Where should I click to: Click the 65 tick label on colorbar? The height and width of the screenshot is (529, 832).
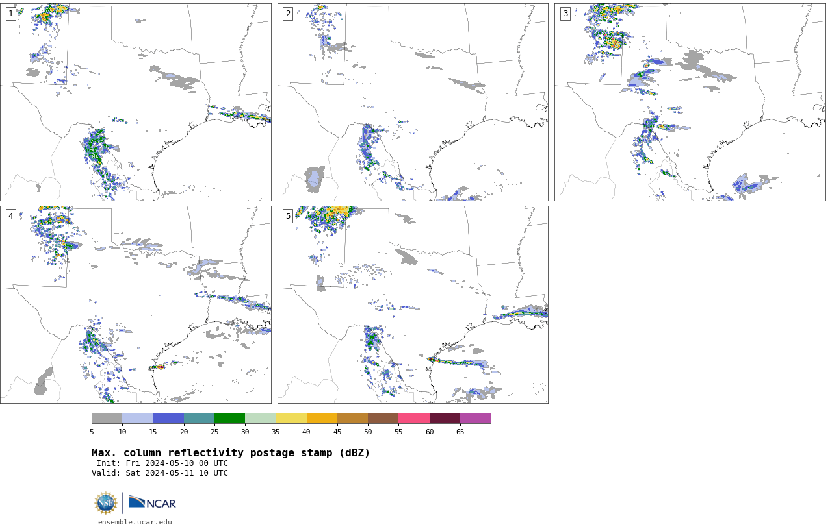pyautogui.click(x=460, y=432)
